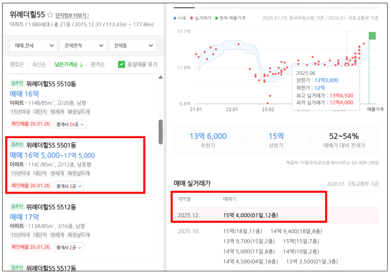Expand the 전체면적 area dropdown
Image resolution: width=391 pixels, height=275 pixels.
pyautogui.click(x=83, y=46)
